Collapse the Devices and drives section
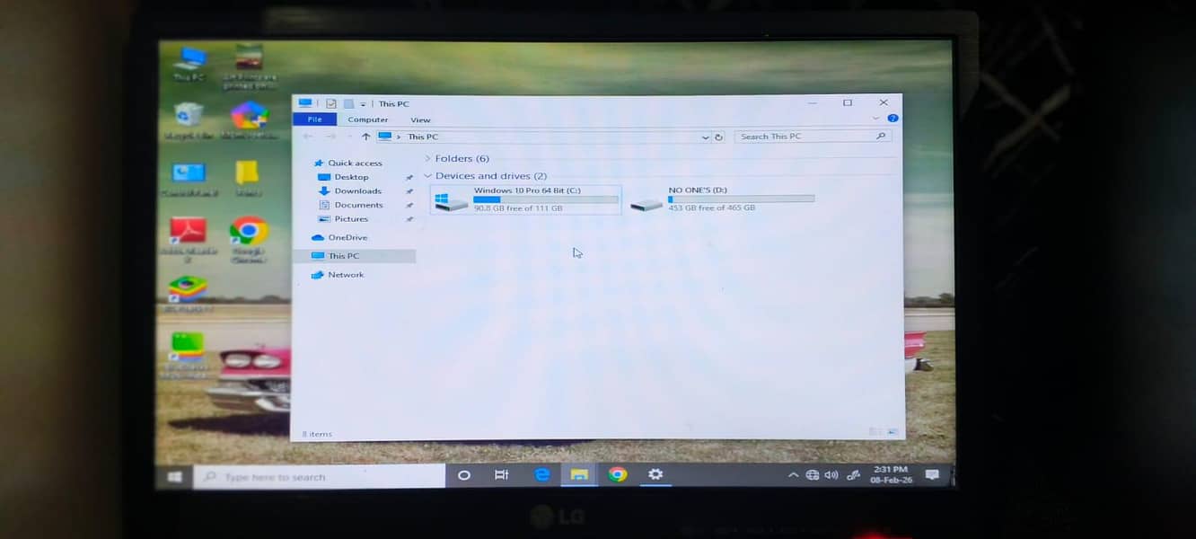Image resolution: width=1196 pixels, height=539 pixels. click(428, 175)
